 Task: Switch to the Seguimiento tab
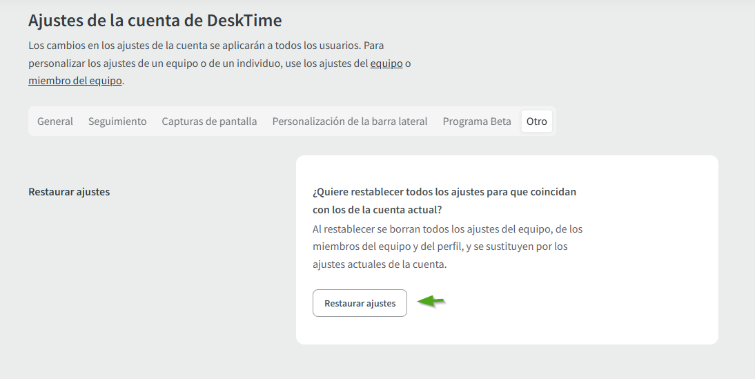click(x=117, y=122)
